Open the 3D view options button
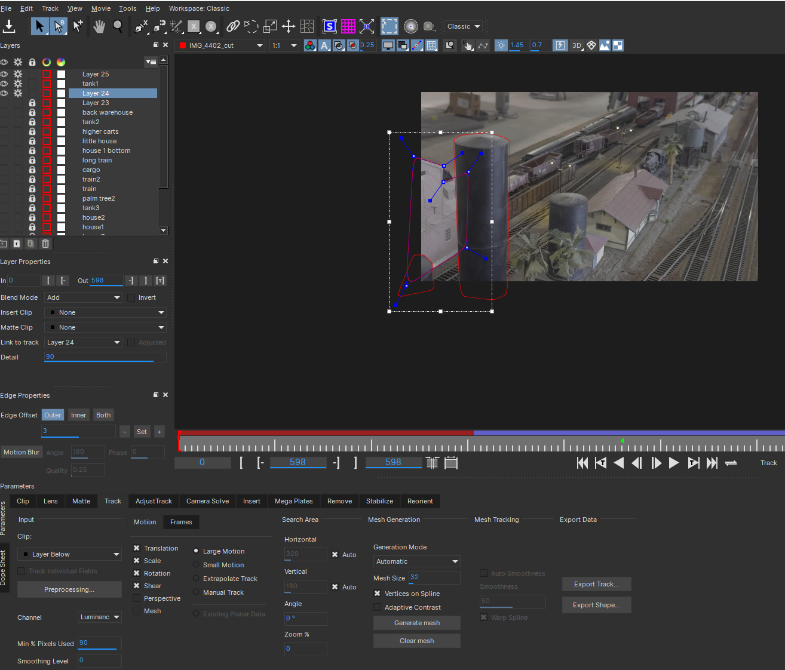This screenshot has height=670, width=785. pos(577,45)
